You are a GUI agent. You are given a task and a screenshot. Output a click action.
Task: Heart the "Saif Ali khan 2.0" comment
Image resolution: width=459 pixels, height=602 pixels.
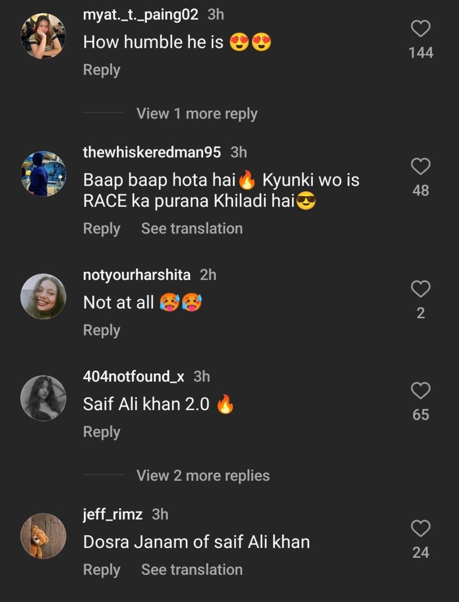point(420,391)
